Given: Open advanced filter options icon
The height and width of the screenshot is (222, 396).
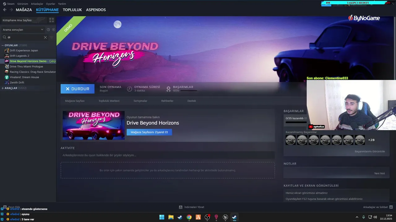Looking at the screenshot, I should pyautogui.click(x=52, y=37).
